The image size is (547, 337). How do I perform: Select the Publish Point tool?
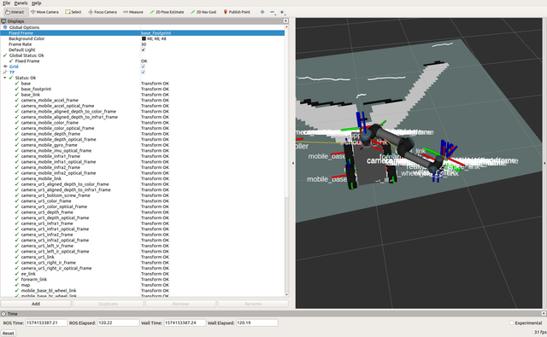(237, 12)
